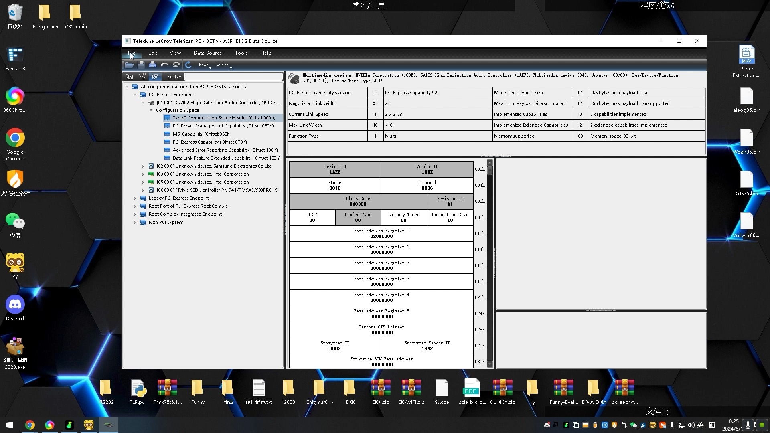Click the Device ID 1AEF register

tap(335, 169)
